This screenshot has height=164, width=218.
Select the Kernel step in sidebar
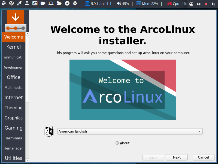[14, 47]
